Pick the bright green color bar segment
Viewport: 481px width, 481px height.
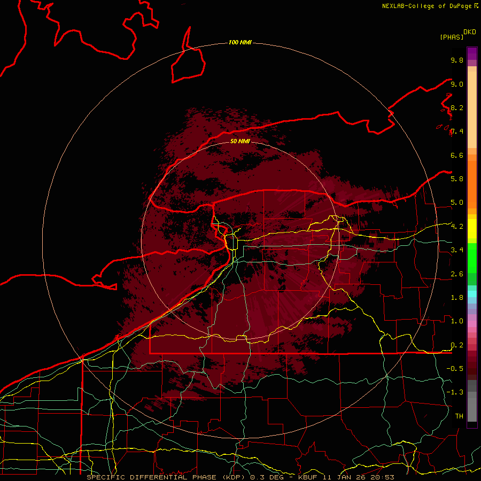pos(472,258)
